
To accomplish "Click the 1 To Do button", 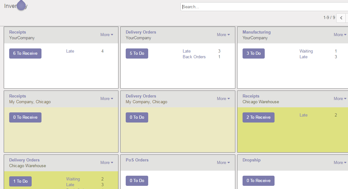I will [x=20, y=181].
